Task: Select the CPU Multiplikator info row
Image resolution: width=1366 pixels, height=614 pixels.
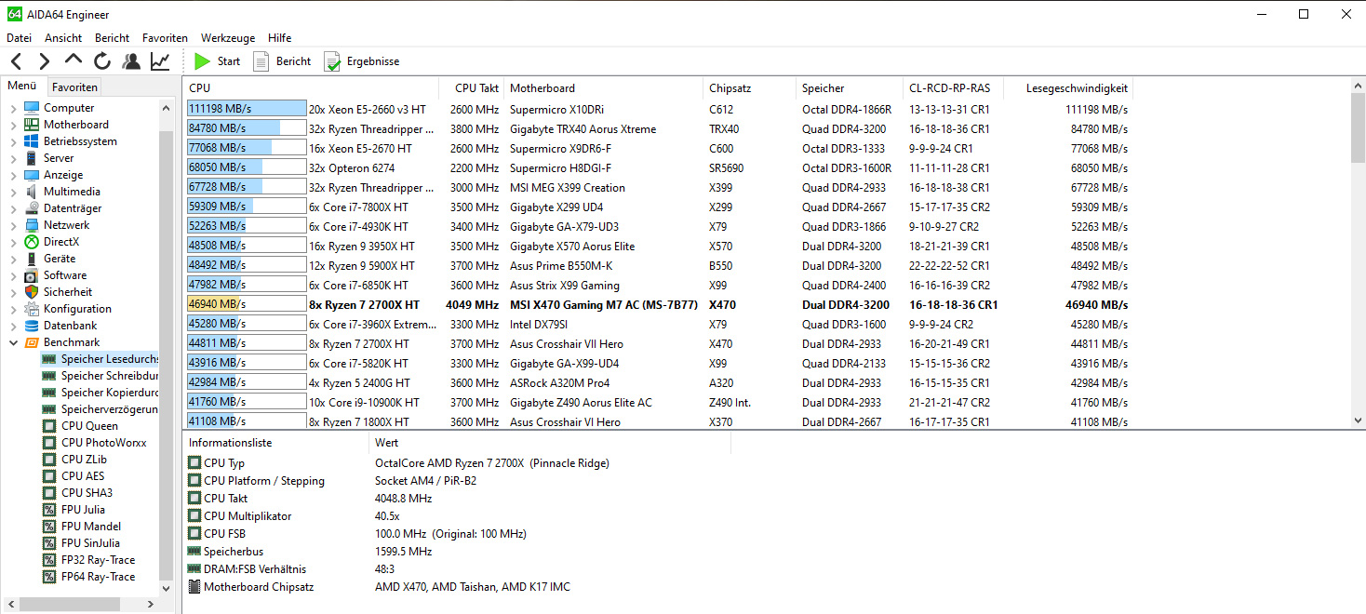Action: pyautogui.click(x=456, y=515)
